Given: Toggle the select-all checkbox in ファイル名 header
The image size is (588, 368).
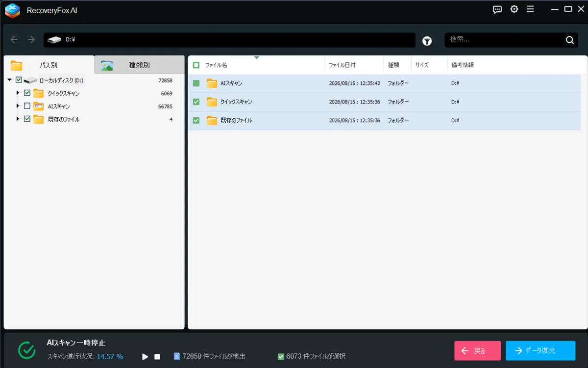Looking at the screenshot, I should tap(196, 65).
